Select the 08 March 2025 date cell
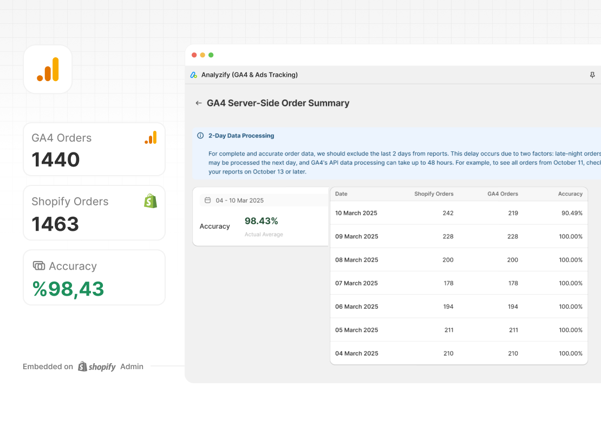This screenshot has width=601, height=427. pyautogui.click(x=356, y=260)
